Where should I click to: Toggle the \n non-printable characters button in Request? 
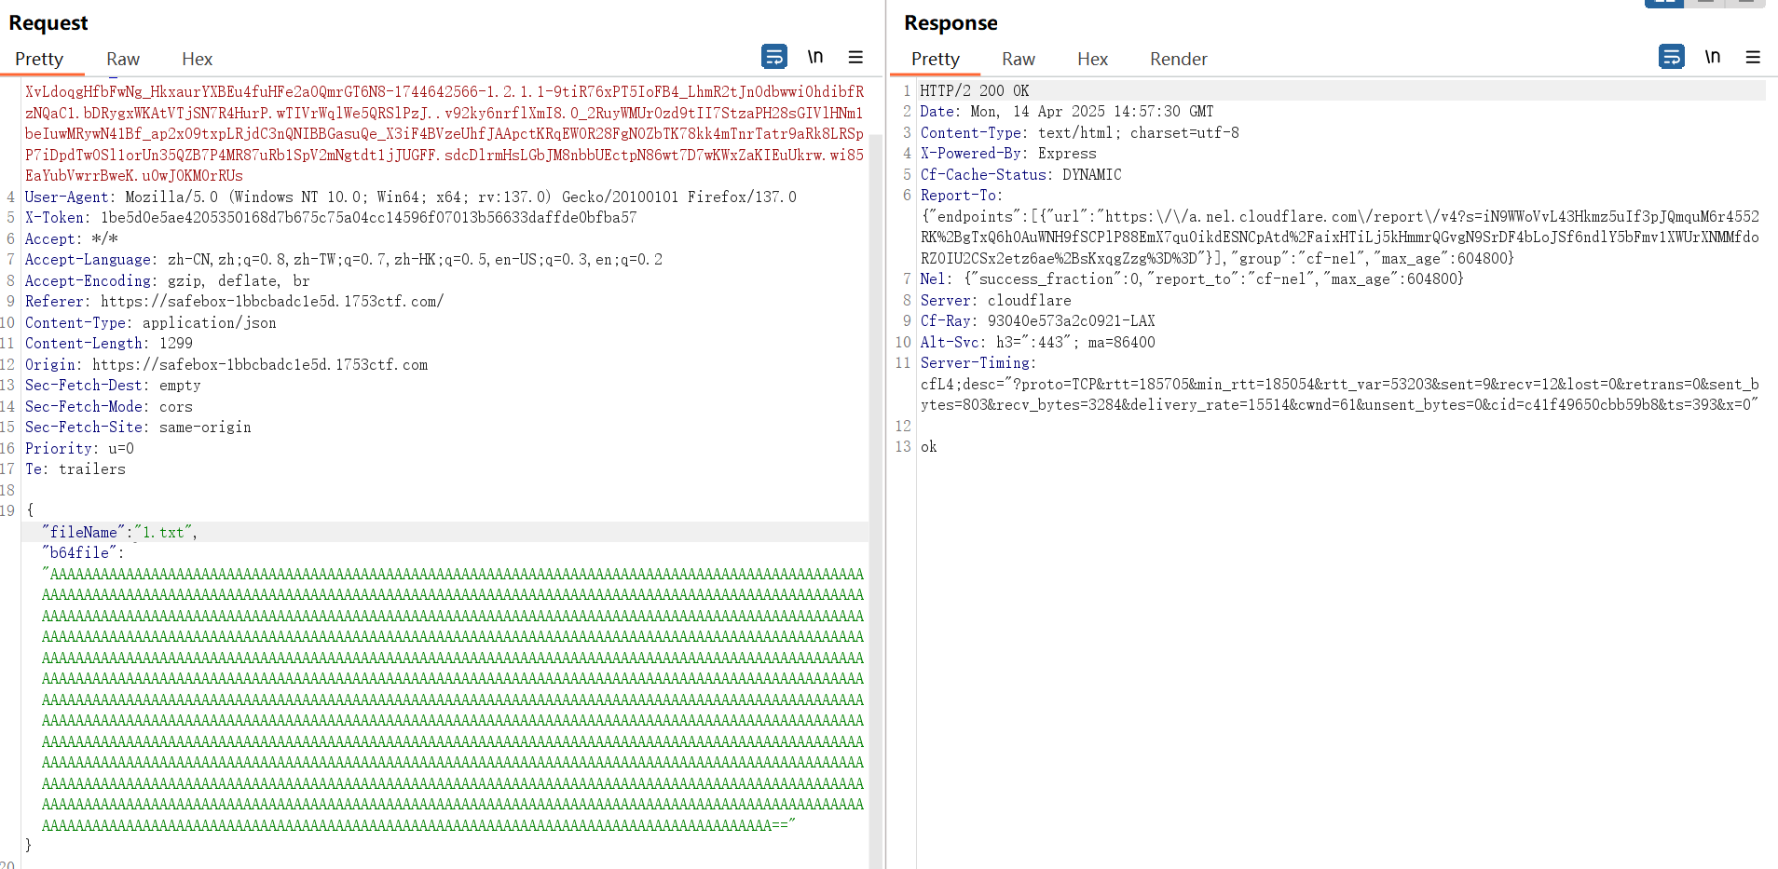click(x=815, y=57)
